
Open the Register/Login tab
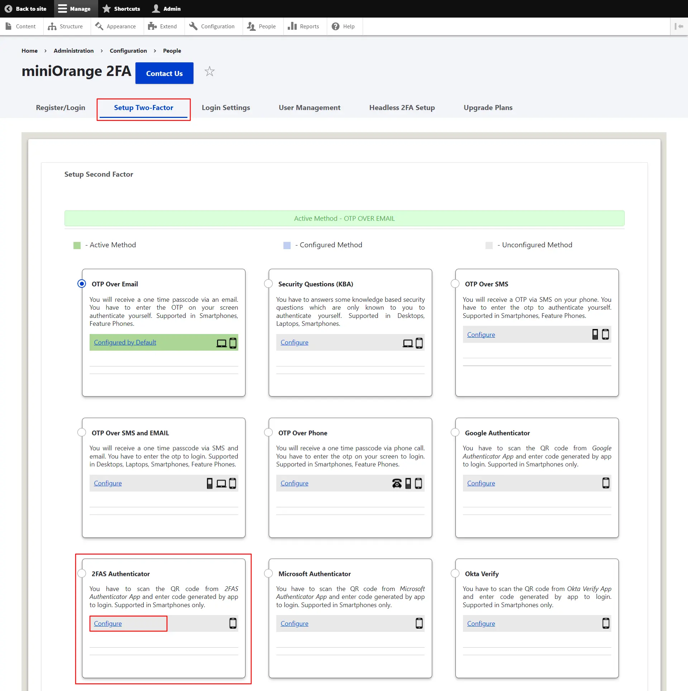pos(61,108)
